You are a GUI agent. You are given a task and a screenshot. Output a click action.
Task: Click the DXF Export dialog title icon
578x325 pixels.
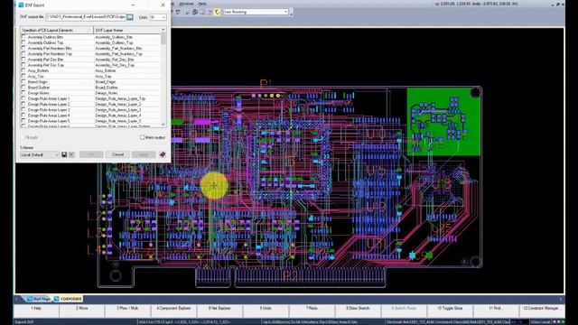pos(21,5)
